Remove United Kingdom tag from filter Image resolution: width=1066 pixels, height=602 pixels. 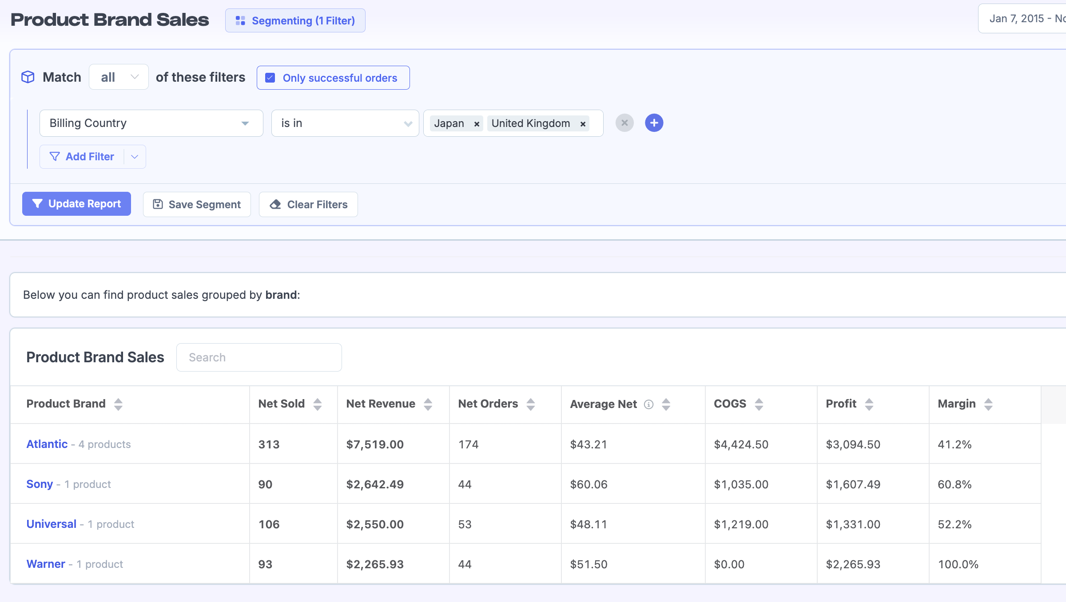click(x=583, y=124)
